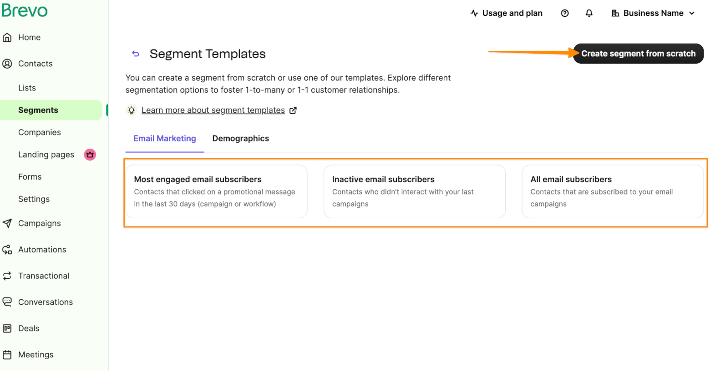Click the Home house icon

(x=7, y=38)
